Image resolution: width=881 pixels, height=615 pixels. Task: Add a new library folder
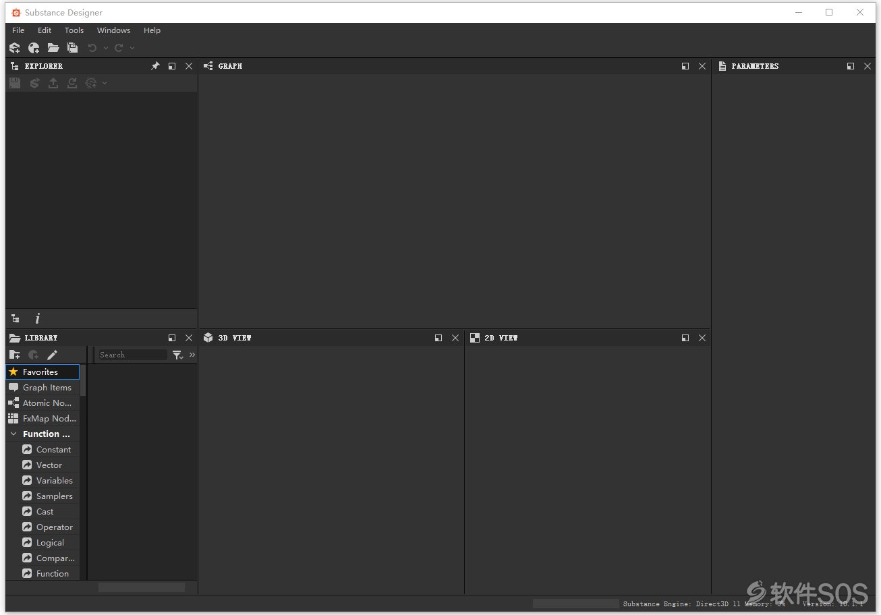pos(14,355)
